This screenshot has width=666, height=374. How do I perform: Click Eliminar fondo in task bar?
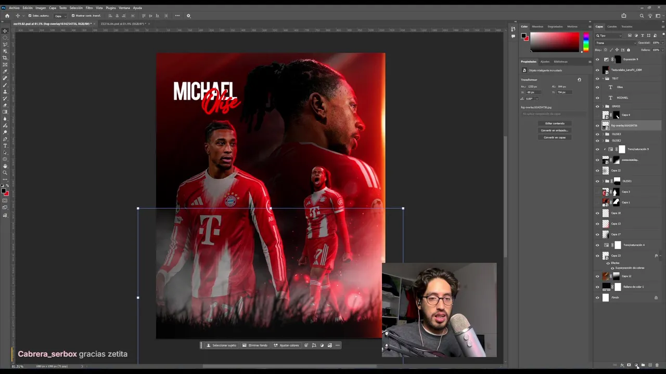click(x=255, y=345)
